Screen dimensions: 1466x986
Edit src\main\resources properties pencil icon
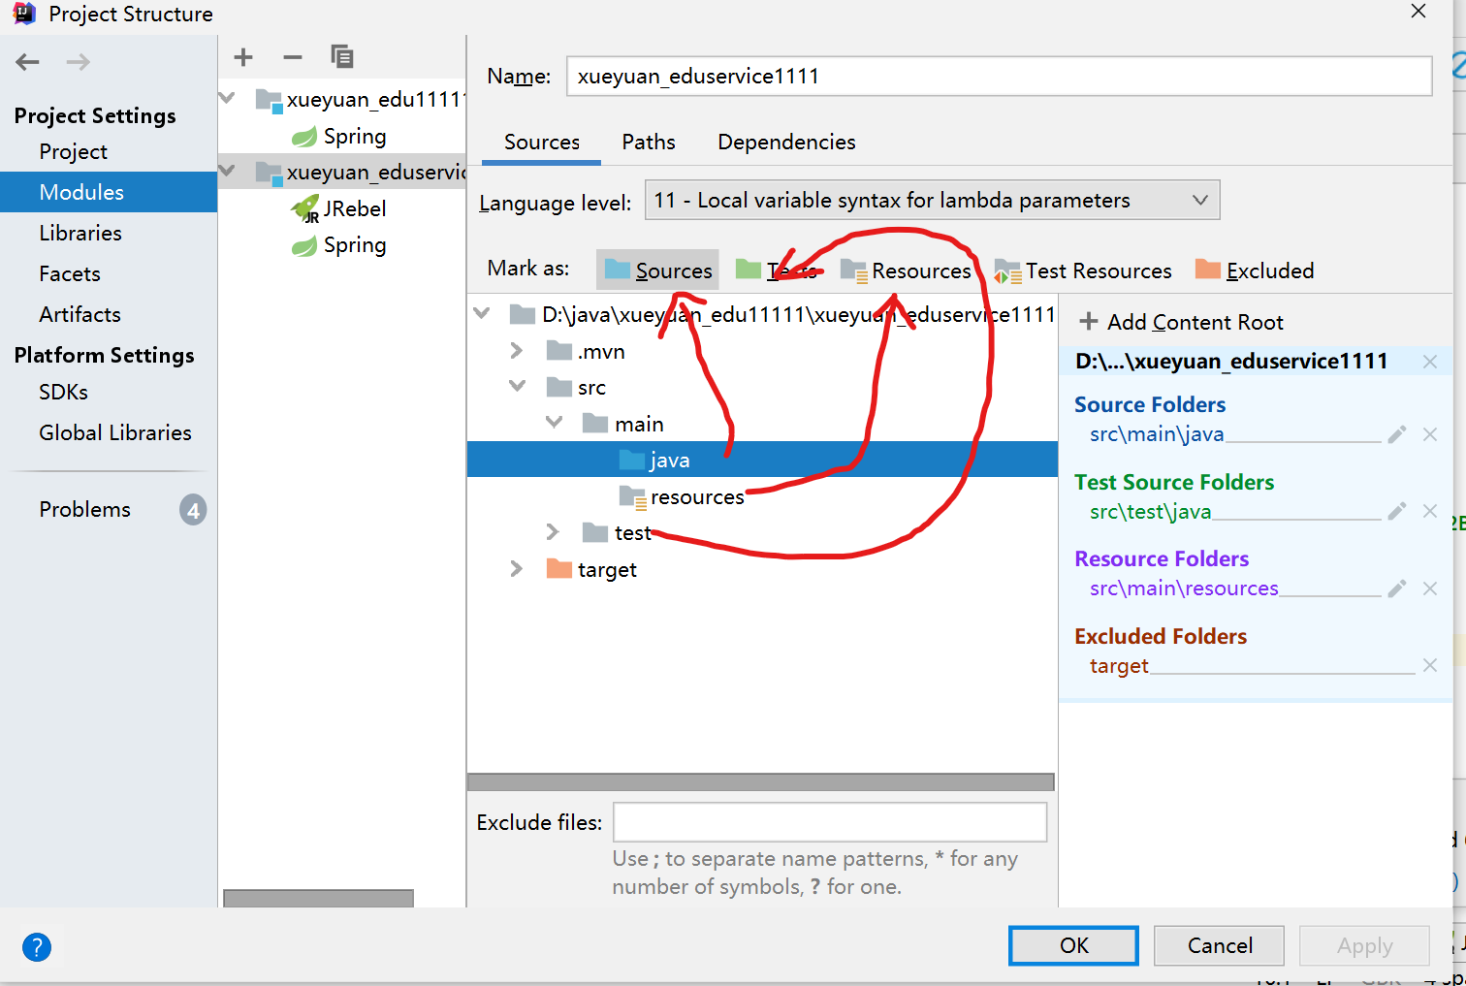(x=1396, y=588)
